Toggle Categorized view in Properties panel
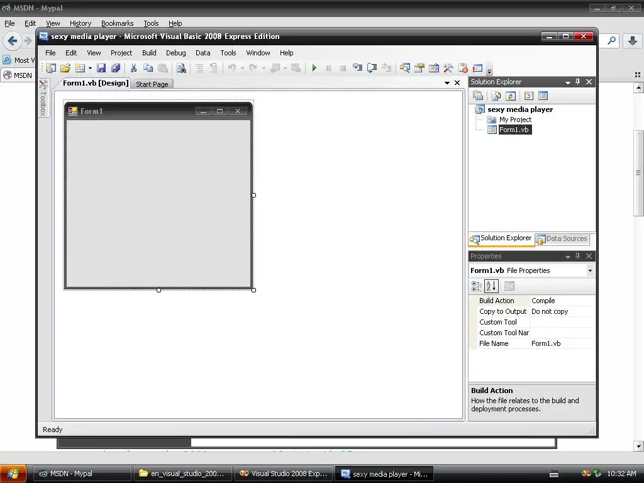Screen dimensions: 644x483 (x=477, y=286)
